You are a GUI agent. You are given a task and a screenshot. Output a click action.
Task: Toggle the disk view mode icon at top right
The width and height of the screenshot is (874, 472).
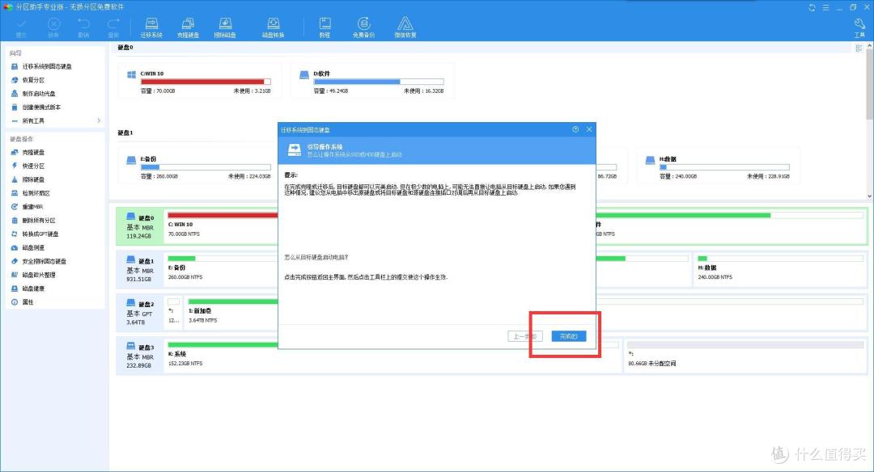click(859, 48)
